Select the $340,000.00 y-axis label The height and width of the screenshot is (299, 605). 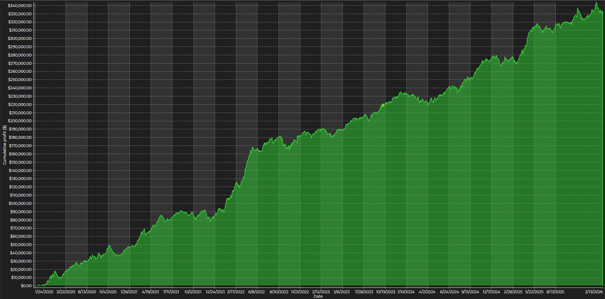point(20,6)
